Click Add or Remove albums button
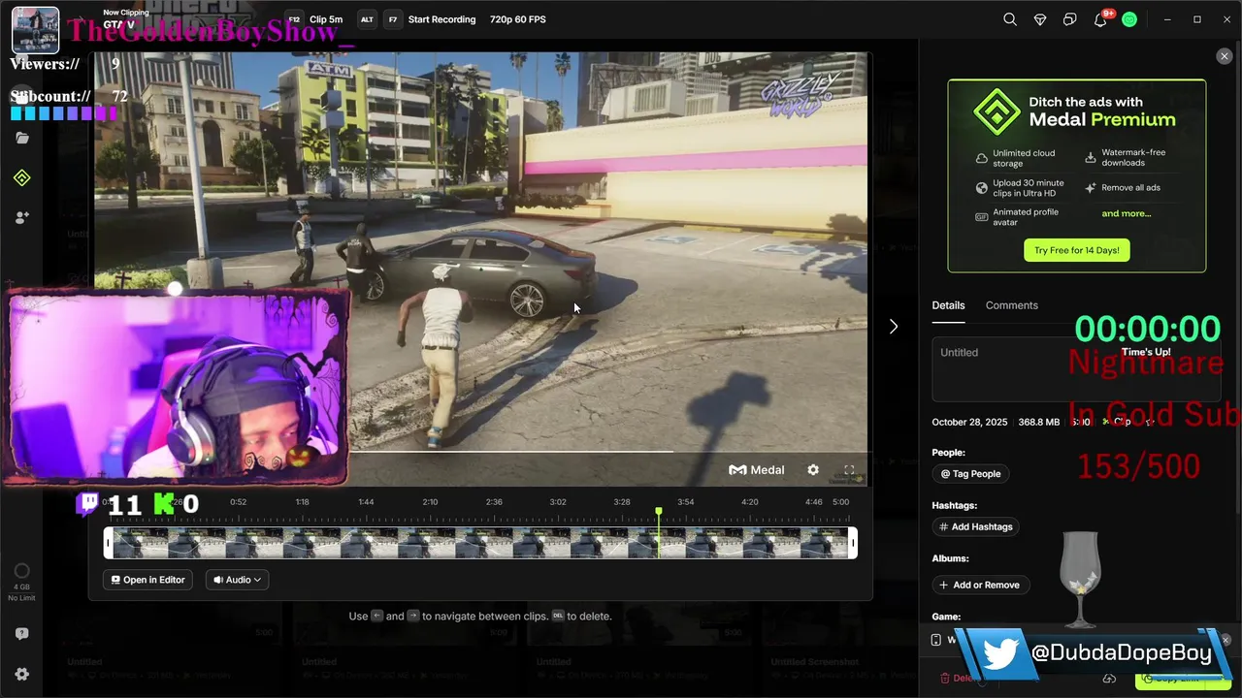Image resolution: width=1242 pixels, height=698 pixels. [980, 585]
